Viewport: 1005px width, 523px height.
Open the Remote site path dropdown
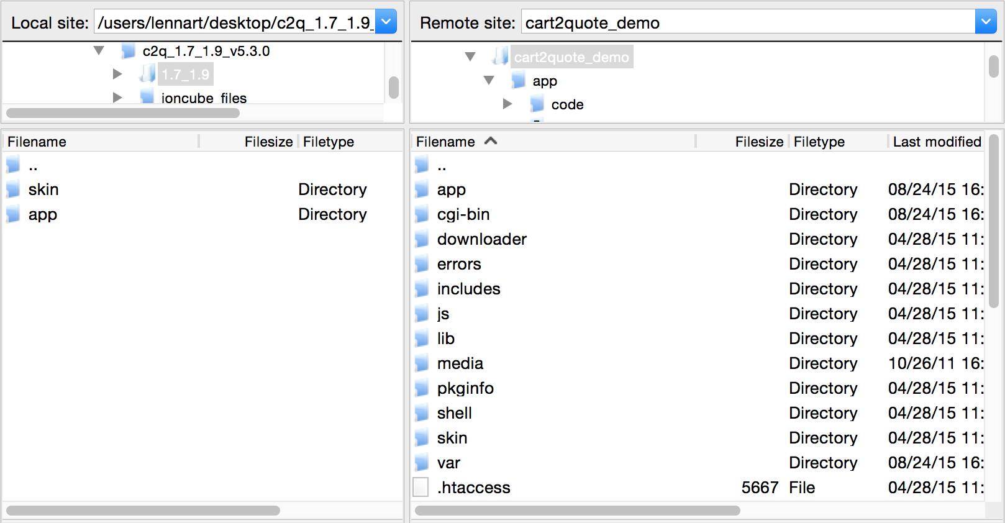point(986,22)
